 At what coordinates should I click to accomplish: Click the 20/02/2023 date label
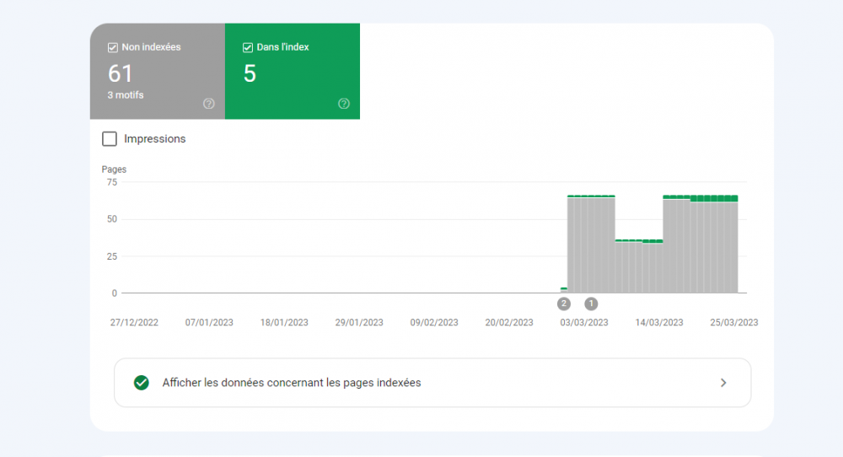coord(509,323)
